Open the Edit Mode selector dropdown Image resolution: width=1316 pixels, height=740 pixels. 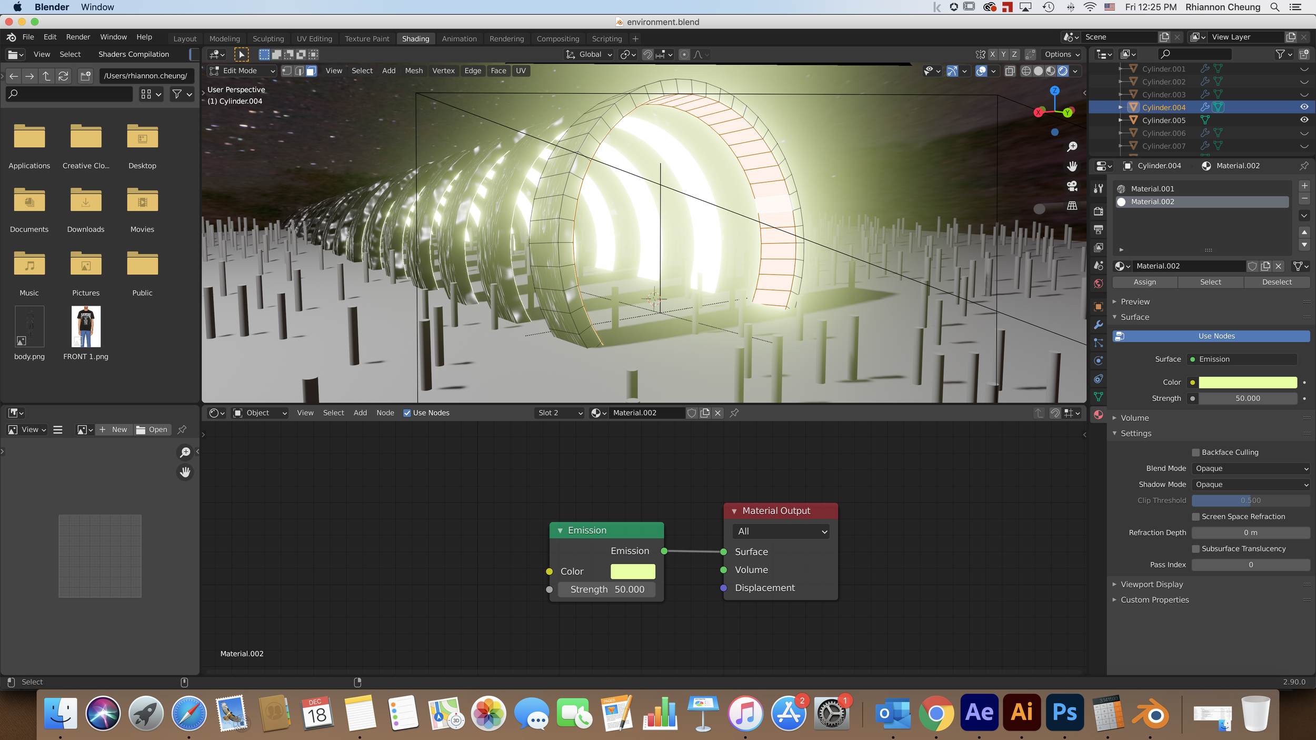[242, 71]
